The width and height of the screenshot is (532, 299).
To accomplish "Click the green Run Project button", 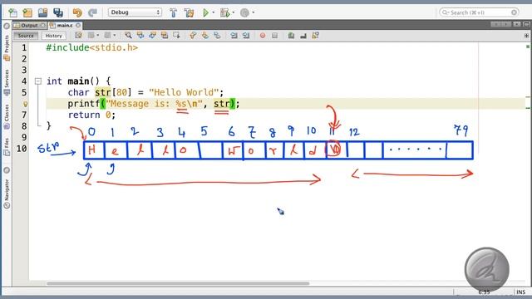I will (205, 13).
